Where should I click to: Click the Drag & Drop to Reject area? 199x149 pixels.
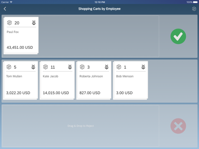80,126
